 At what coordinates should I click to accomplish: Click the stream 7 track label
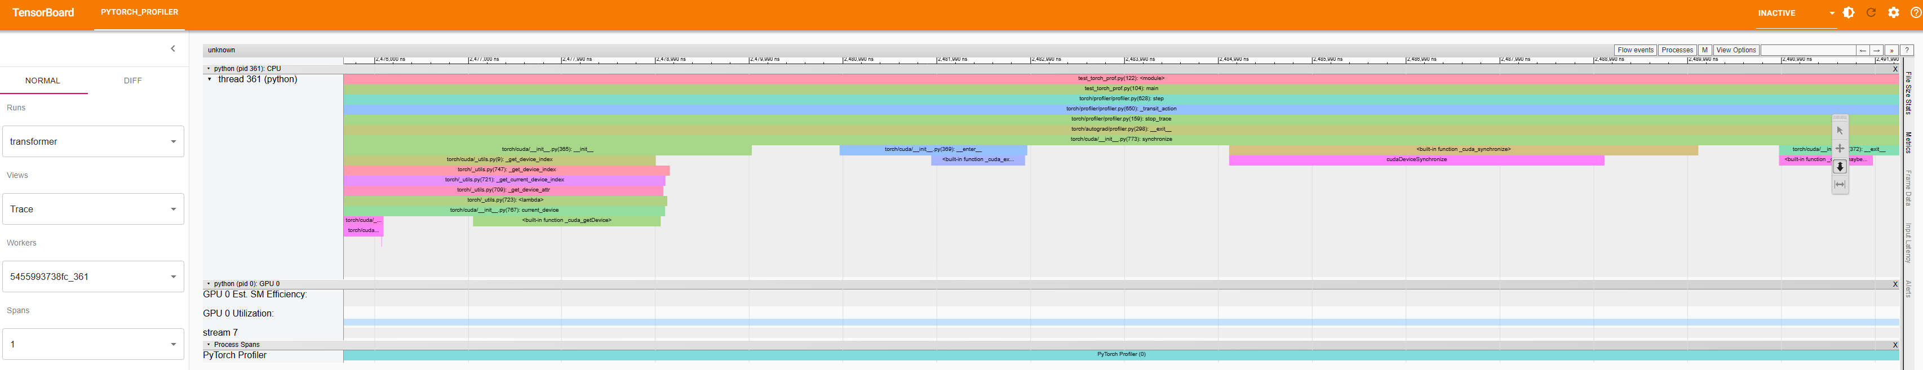[220, 333]
